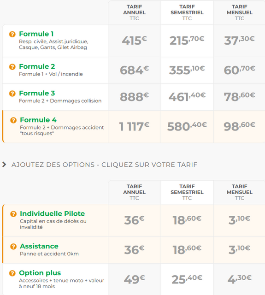Select Formule 2 monthly price 60,70€
This screenshot has width=265, height=295.
tap(239, 71)
